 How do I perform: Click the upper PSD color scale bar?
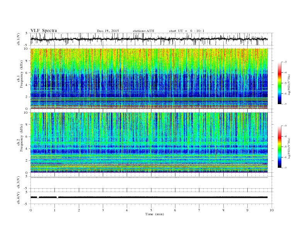tap(279, 83)
